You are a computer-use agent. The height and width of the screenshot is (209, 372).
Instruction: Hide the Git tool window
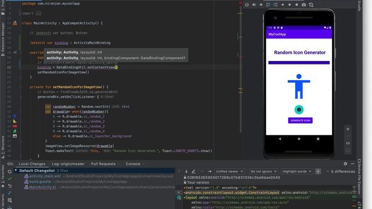click(353, 164)
